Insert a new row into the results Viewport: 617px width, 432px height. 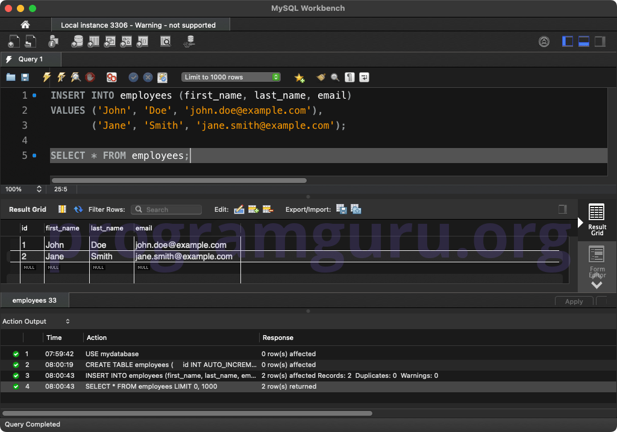coord(253,209)
